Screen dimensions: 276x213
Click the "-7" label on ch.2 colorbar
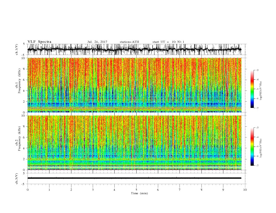point(257,166)
